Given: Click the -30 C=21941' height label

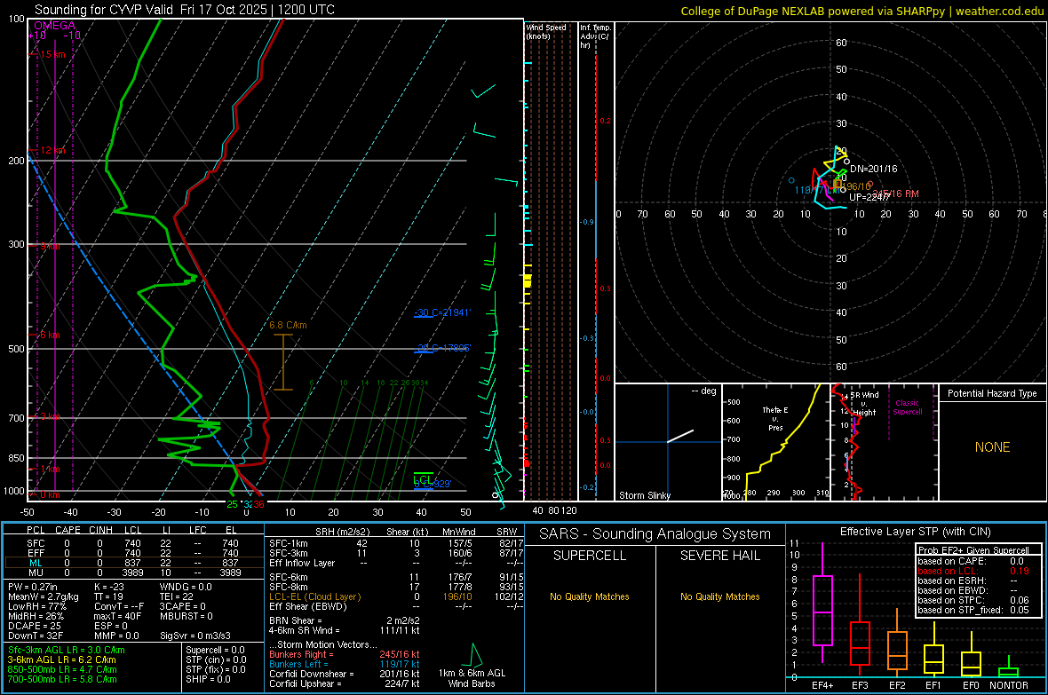Looking at the screenshot, I should tap(442, 312).
